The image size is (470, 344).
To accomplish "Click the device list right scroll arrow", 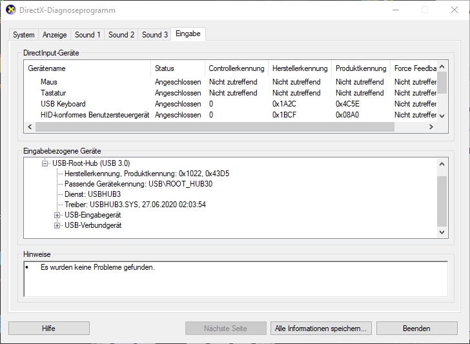I will (431, 126).
